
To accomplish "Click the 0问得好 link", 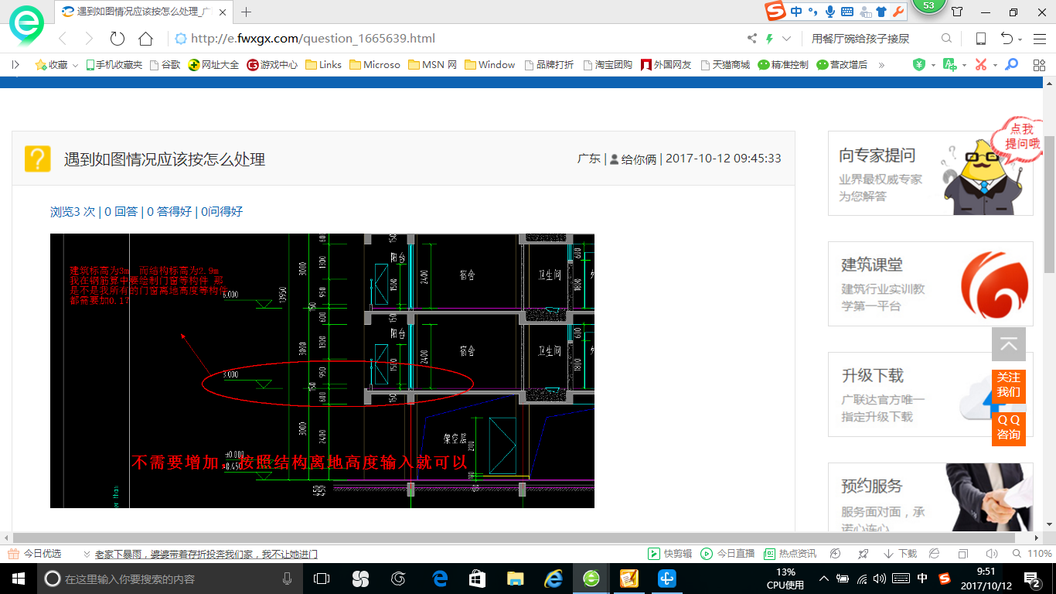I will click(222, 211).
